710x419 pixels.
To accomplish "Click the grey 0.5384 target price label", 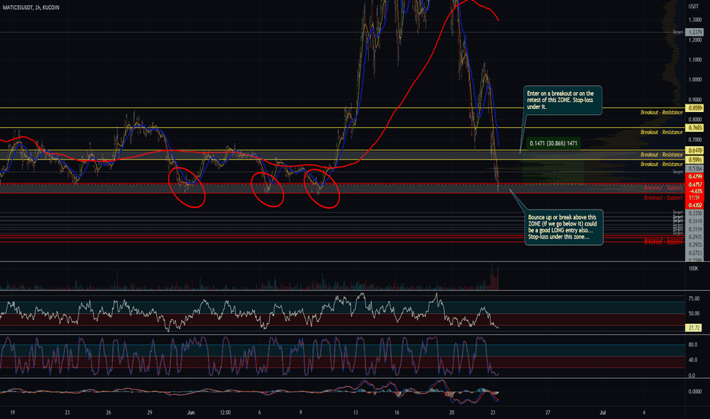I will coord(695,168).
